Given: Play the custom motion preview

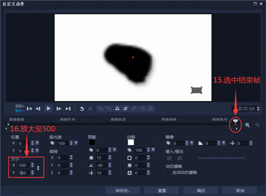Looking at the screenshot, I should 49,108.
